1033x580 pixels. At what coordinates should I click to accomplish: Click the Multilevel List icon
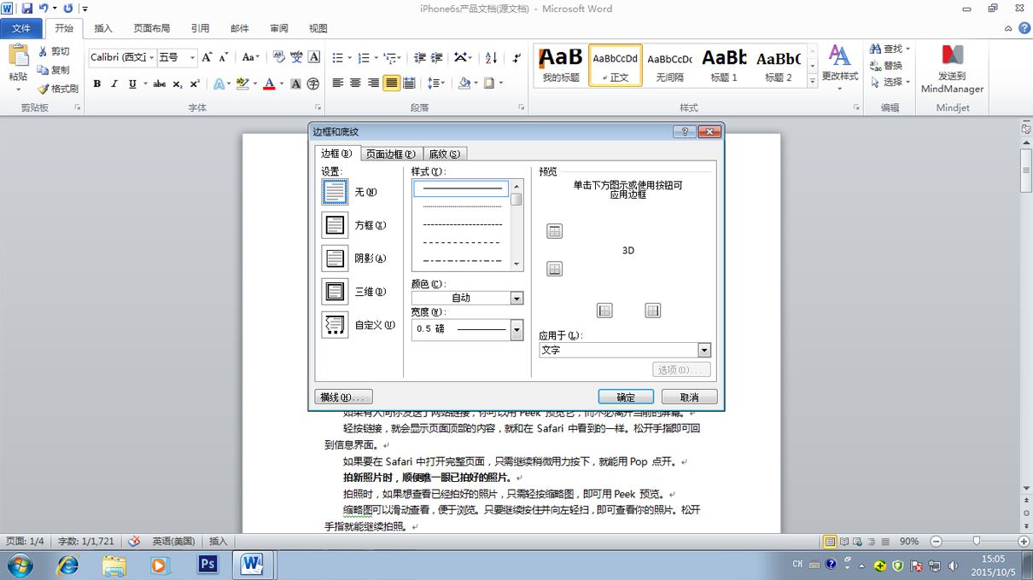(390, 57)
